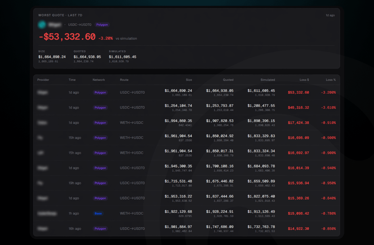Click the 'vs simulation' label
The width and height of the screenshot is (374, 245).
pos(126,39)
